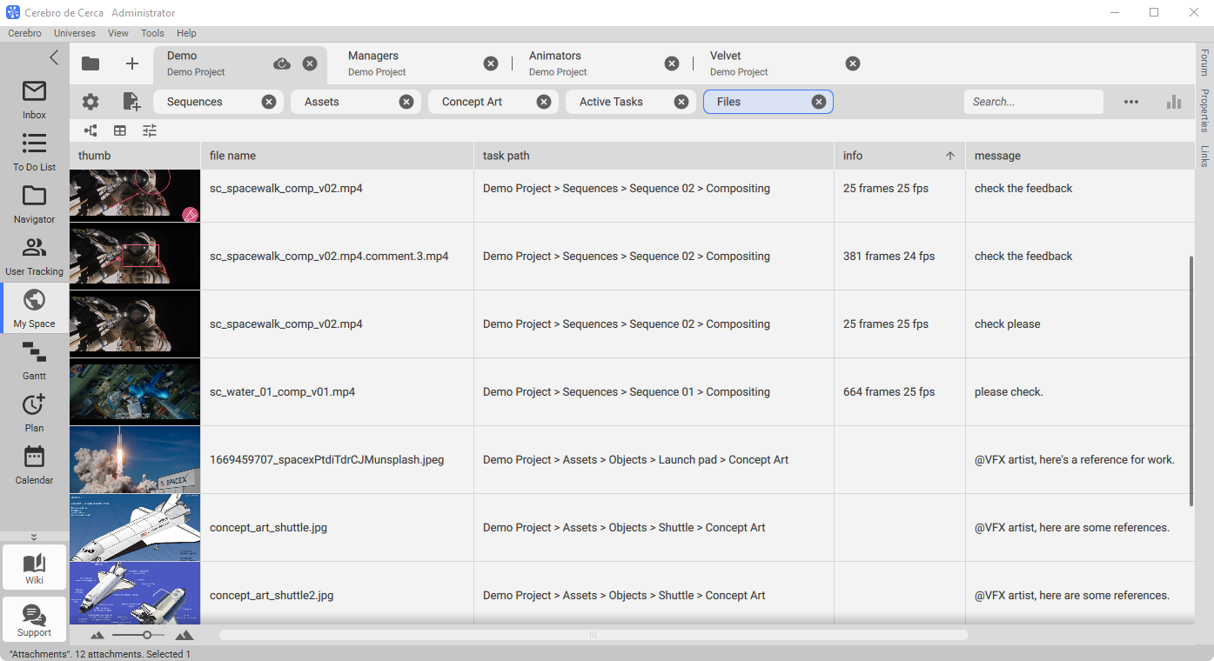Open the Gantt chart view
The image size is (1214, 661).
[x=34, y=360]
